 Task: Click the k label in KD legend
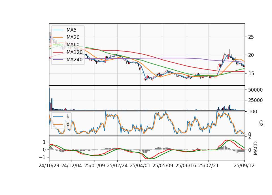68,117
